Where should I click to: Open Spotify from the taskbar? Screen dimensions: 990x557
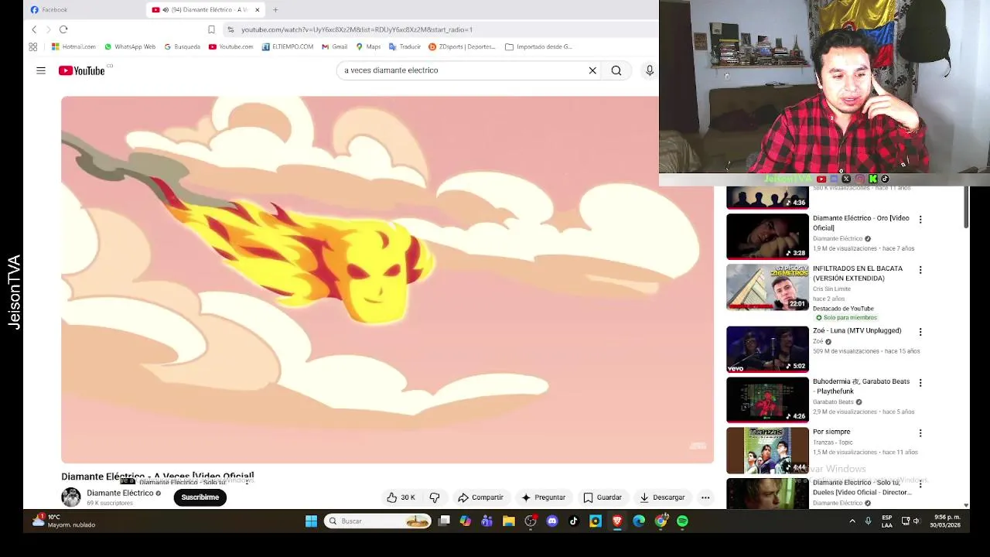[682, 521]
